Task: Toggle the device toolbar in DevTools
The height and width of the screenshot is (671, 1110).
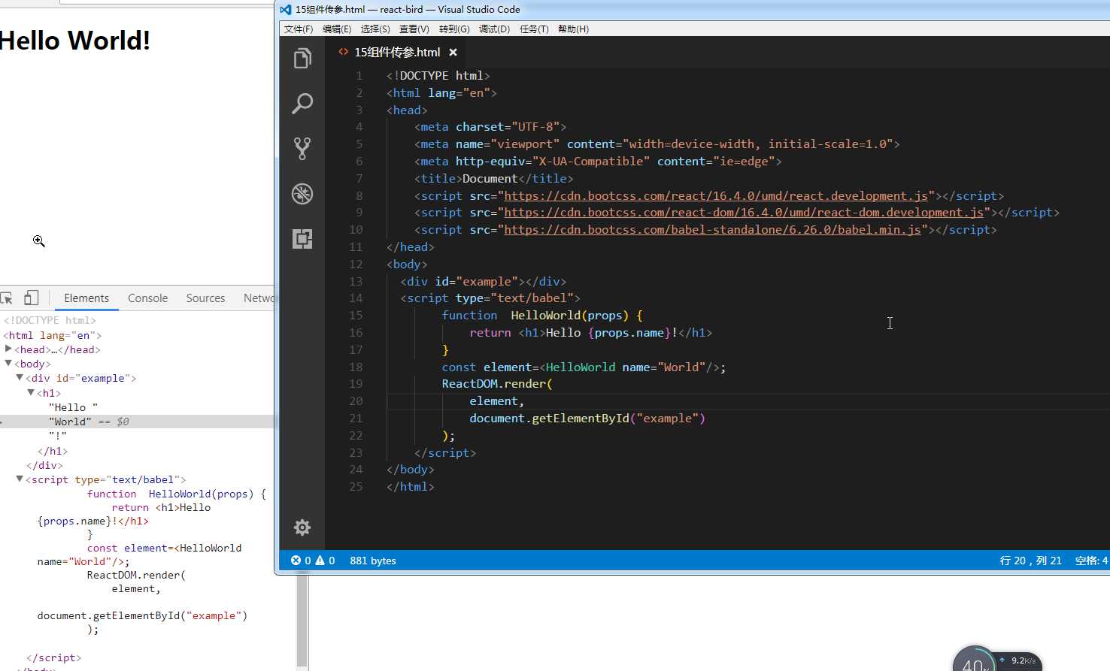Action: tap(31, 298)
